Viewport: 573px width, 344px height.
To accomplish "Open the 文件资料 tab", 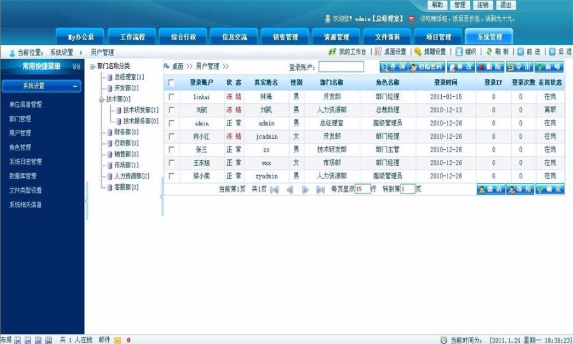I will tap(387, 36).
